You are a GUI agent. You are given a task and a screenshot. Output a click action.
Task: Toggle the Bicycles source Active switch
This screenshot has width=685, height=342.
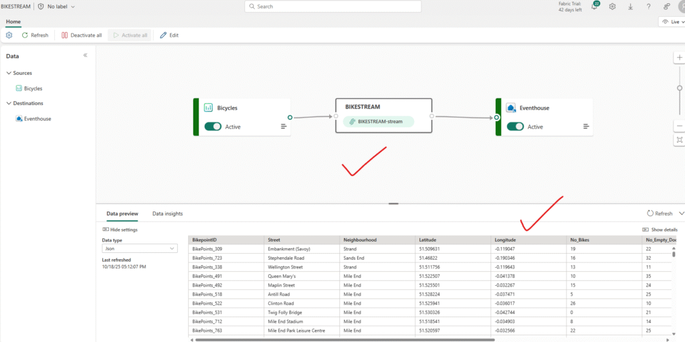click(x=213, y=126)
